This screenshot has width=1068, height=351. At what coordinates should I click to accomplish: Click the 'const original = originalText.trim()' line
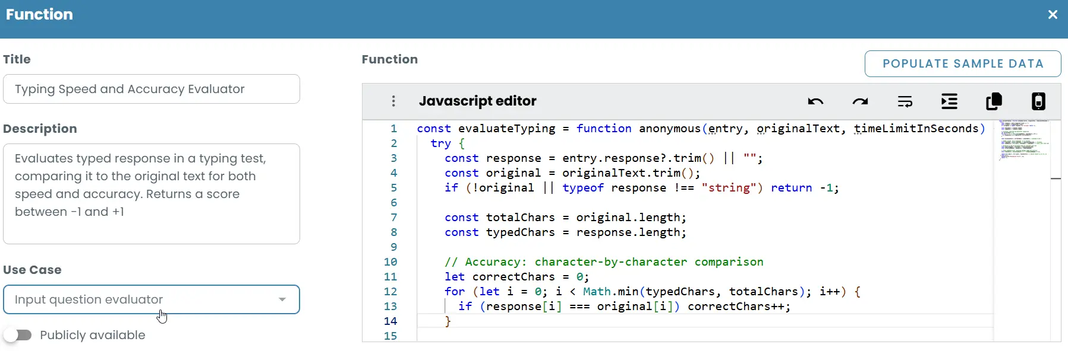click(x=572, y=173)
